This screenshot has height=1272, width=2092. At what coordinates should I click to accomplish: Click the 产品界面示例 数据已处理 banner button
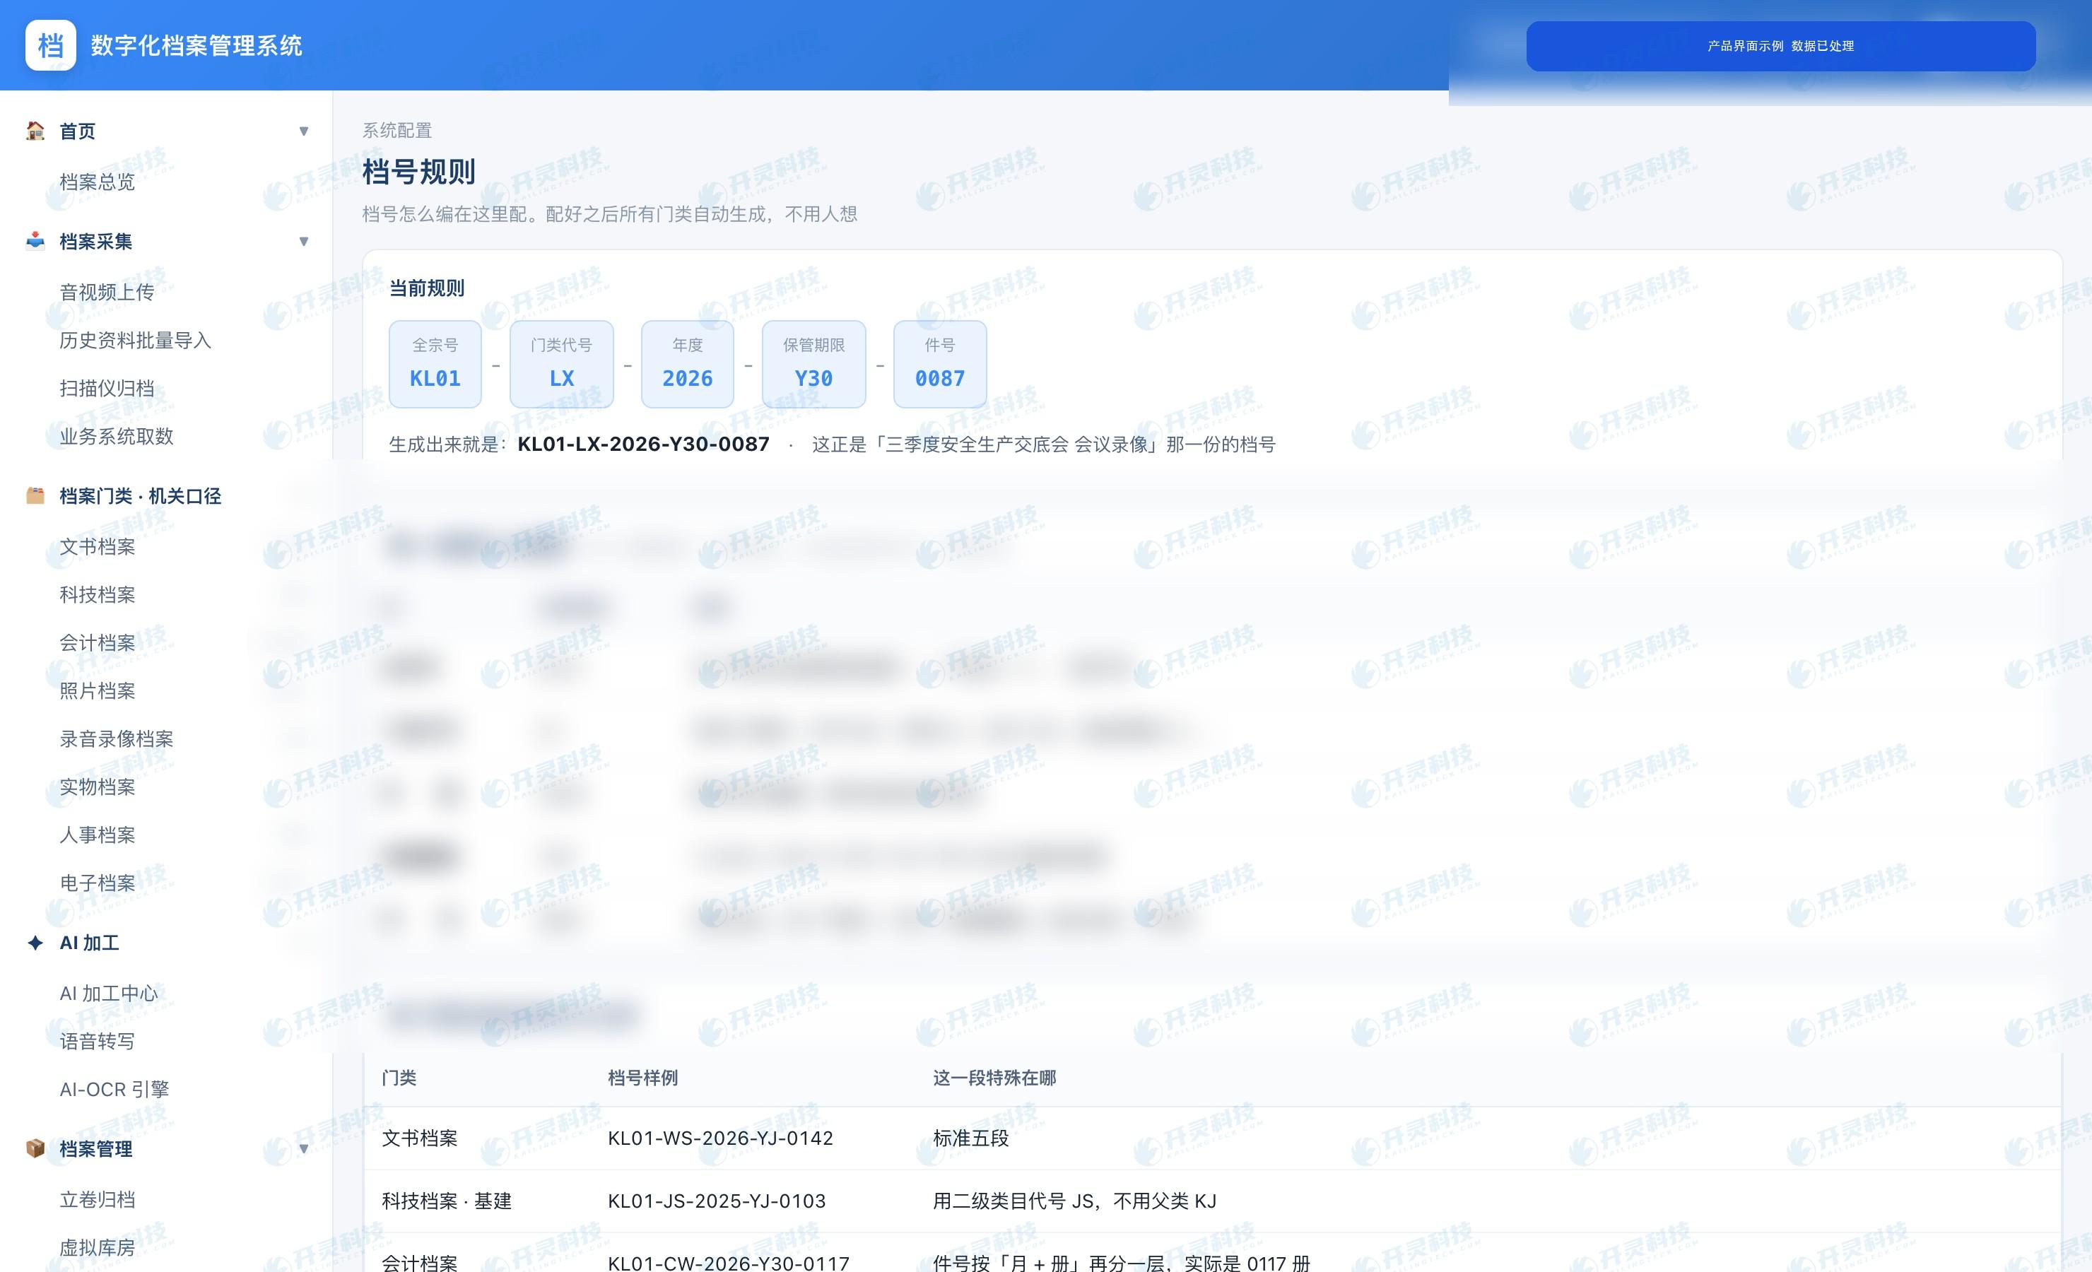coord(1780,46)
